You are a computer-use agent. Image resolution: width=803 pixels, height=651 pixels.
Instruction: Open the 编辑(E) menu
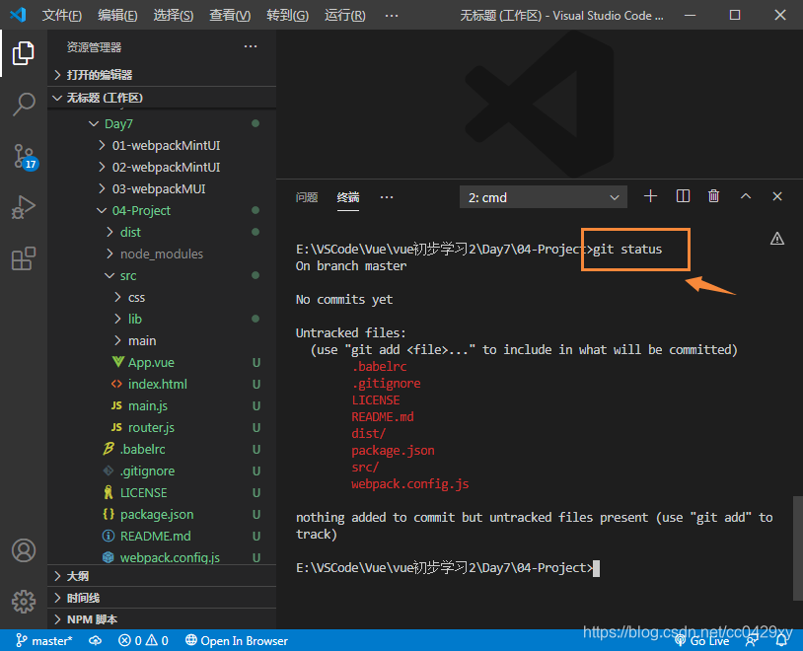(x=117, y=16)
